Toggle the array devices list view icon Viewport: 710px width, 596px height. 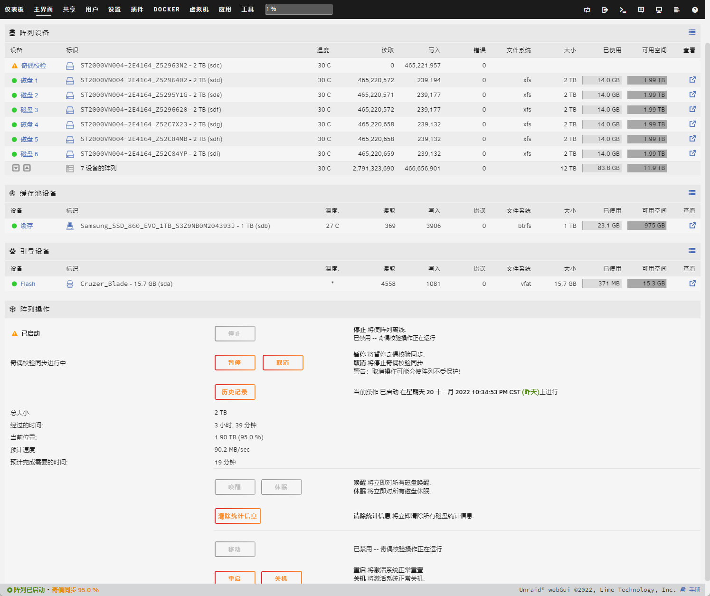pos(692,32)
